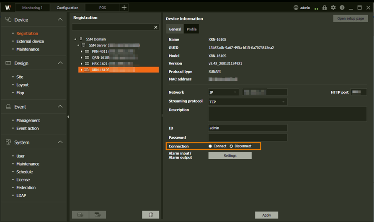Screen dimensions: 374x222
Task: Click the XRN-1610S warning device icon
Action: (87, 70)
